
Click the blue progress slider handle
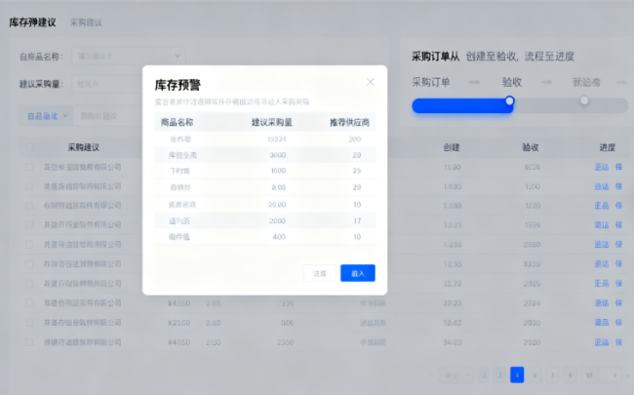coord(509,100)
